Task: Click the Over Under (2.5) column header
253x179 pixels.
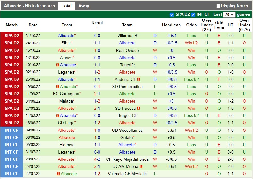Action: [206, 25]
